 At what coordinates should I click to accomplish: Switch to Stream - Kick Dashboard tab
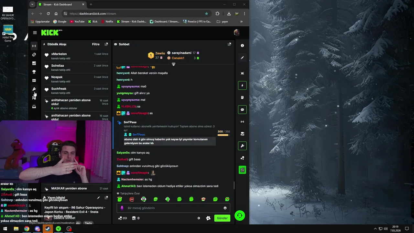(x=61, y=5)
